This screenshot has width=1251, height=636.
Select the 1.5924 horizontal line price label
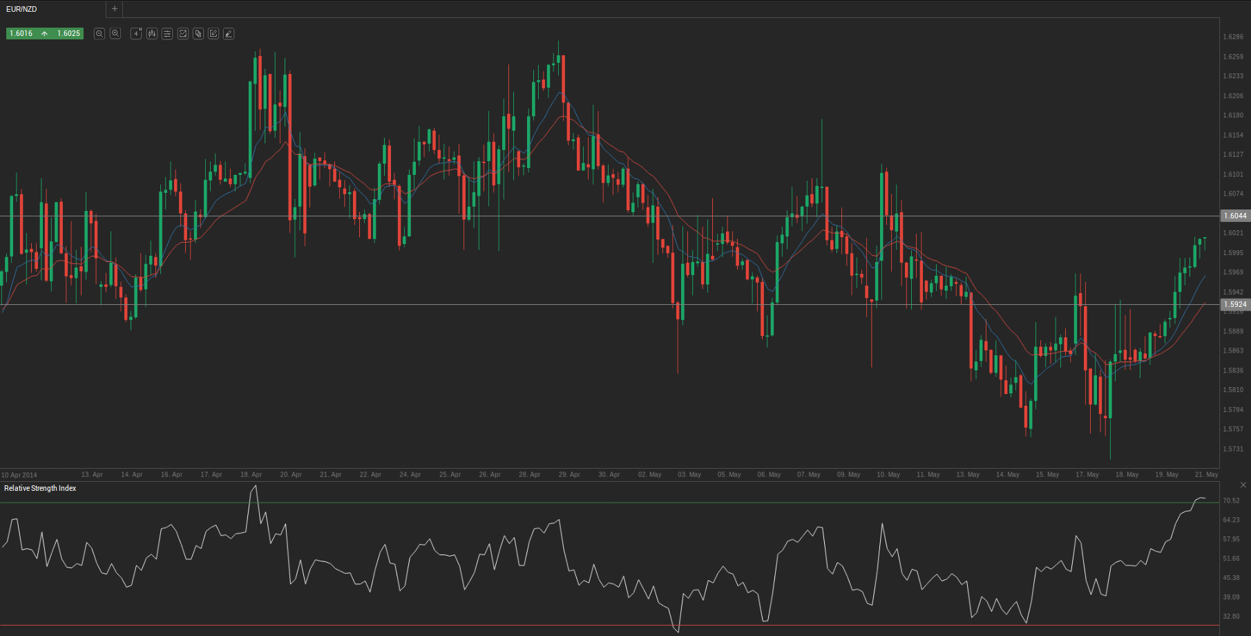[1235, 304]
